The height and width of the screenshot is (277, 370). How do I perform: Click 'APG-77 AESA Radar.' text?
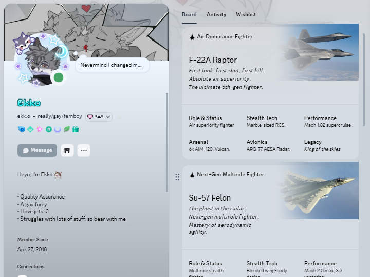point(268,149)
